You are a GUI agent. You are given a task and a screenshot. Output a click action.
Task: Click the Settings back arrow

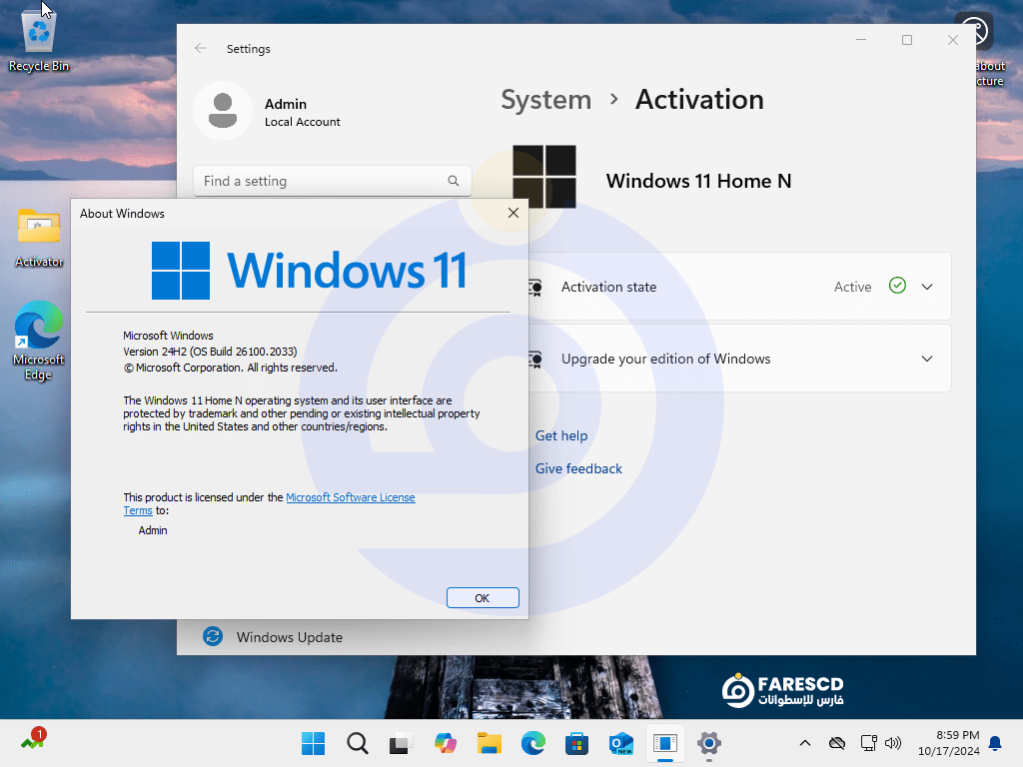200,48
